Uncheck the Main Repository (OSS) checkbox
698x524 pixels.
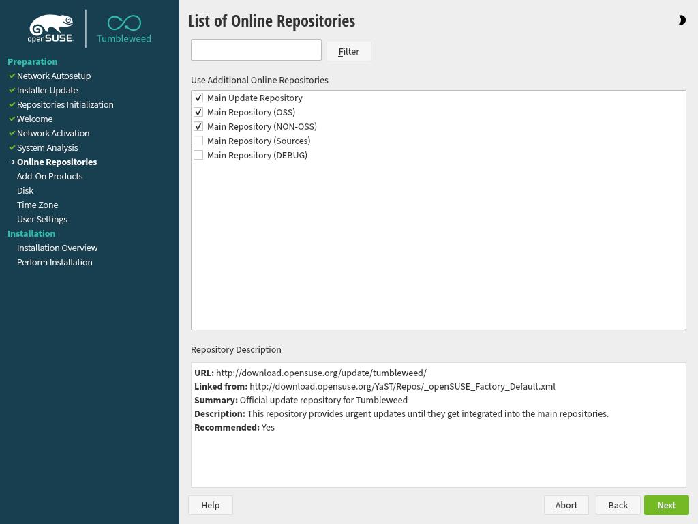[x=198, y=112]
